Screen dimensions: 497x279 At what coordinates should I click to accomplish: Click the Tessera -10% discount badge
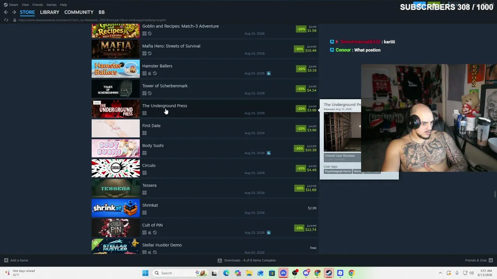(299, 188)
